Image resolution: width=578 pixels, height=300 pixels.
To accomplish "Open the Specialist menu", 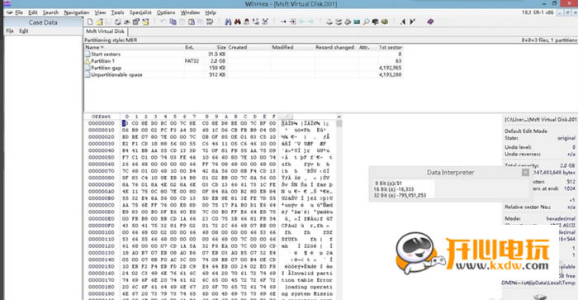I will pos(140,12).
